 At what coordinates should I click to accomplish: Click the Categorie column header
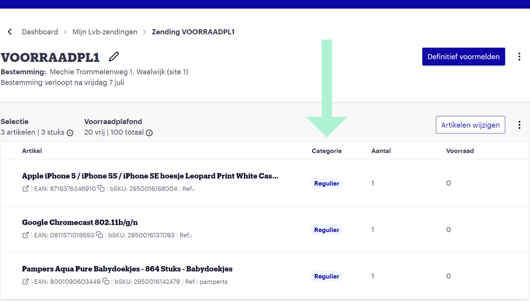327,151
